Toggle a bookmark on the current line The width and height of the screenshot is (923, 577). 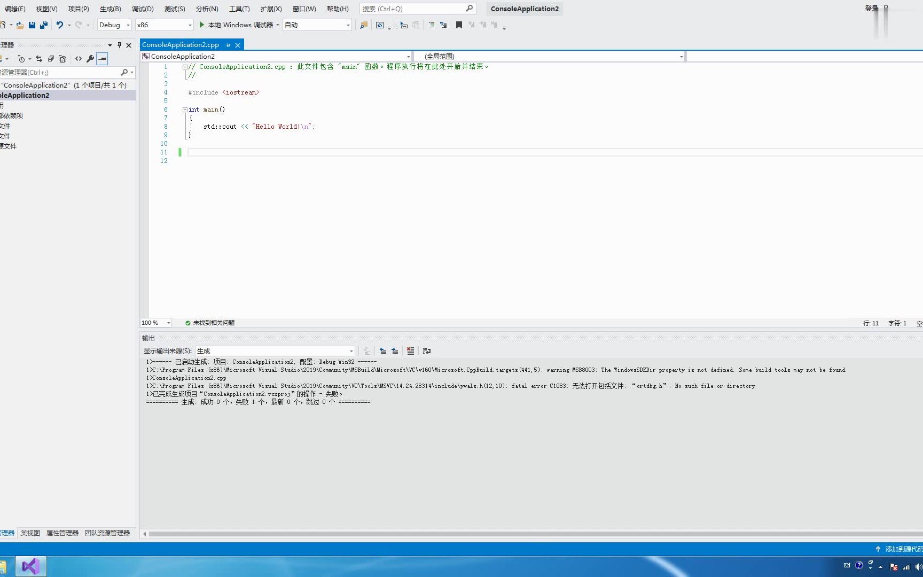[459, 25]
